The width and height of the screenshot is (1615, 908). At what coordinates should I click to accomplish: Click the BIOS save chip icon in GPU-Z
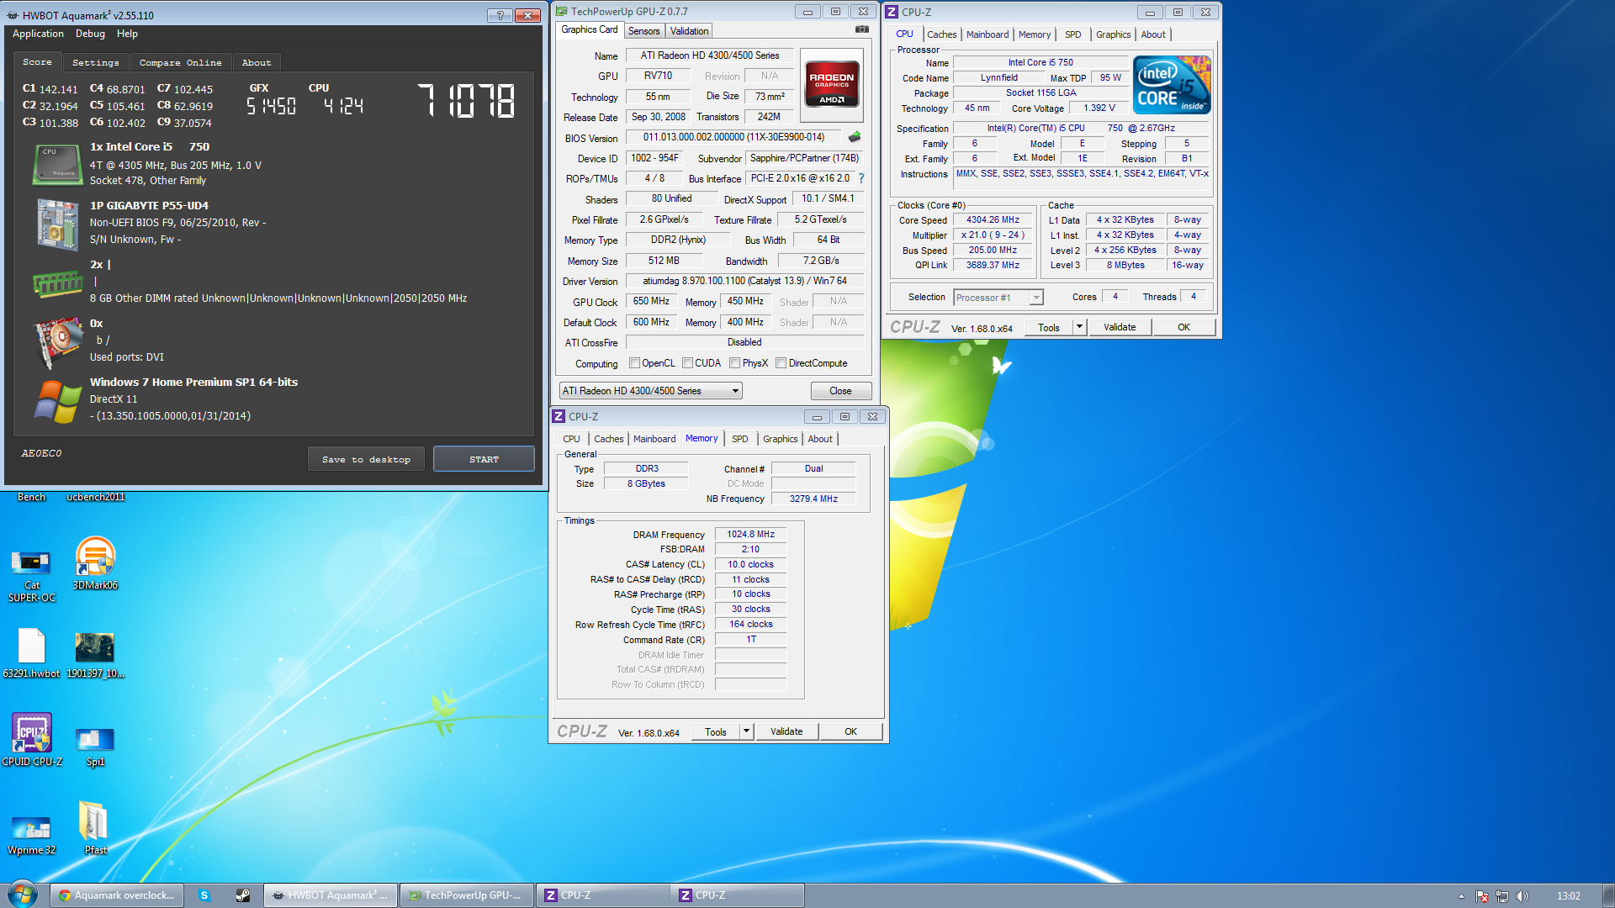[855, 137]
